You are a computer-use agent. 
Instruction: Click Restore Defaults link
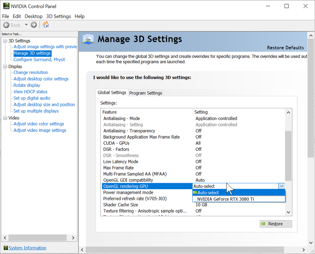click(x=285, y=48)
